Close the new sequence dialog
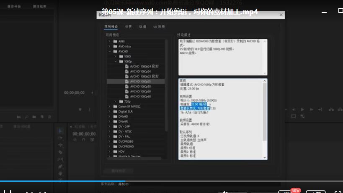343x193 pixels. tap(281, 15)
